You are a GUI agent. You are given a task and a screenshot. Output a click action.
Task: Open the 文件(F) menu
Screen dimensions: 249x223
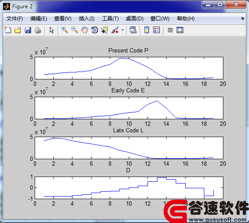pyautogui.click(x=15, y=19)
